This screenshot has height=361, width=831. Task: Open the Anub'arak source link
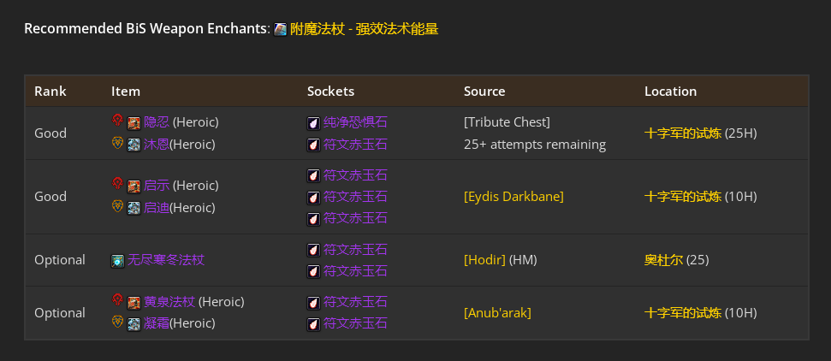pos(497,313)
